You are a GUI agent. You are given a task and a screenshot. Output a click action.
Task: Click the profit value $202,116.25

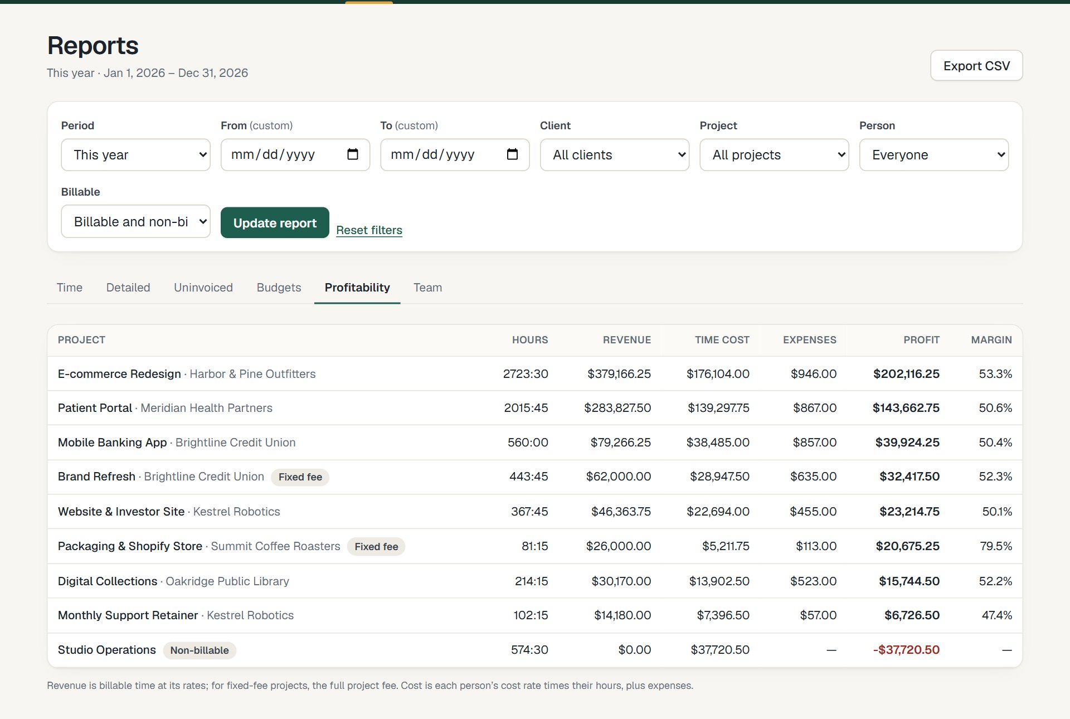tap(906, 374)
